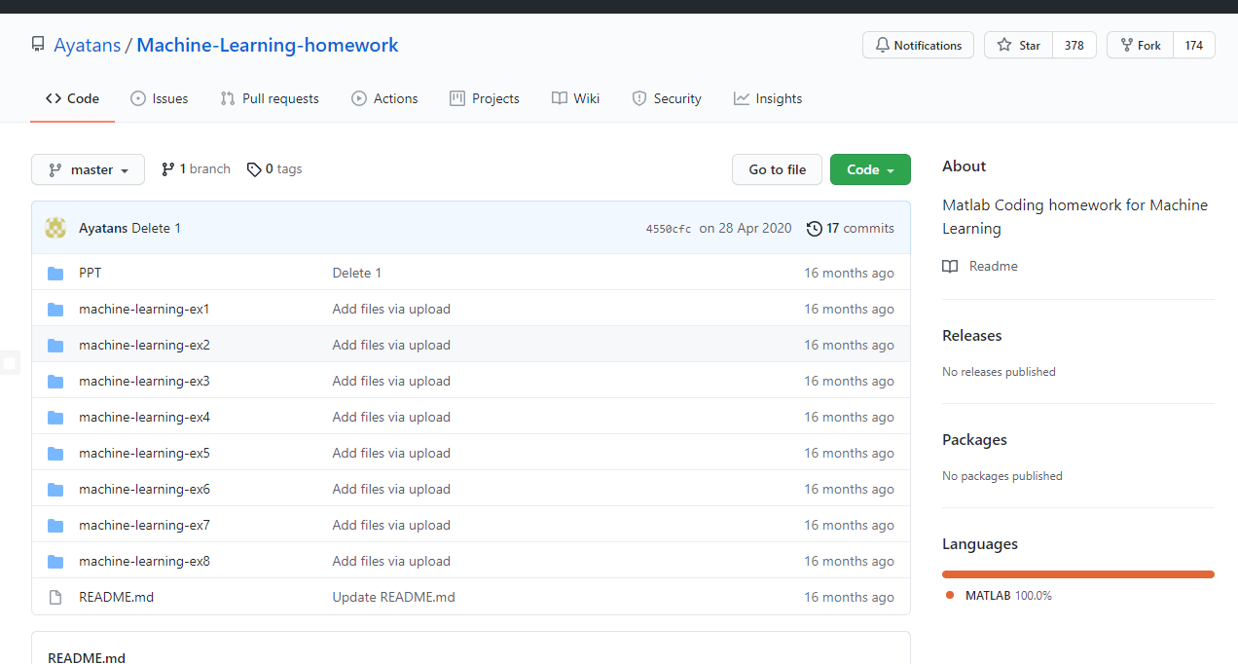View the 0 tags link

[x=274, y=168]
